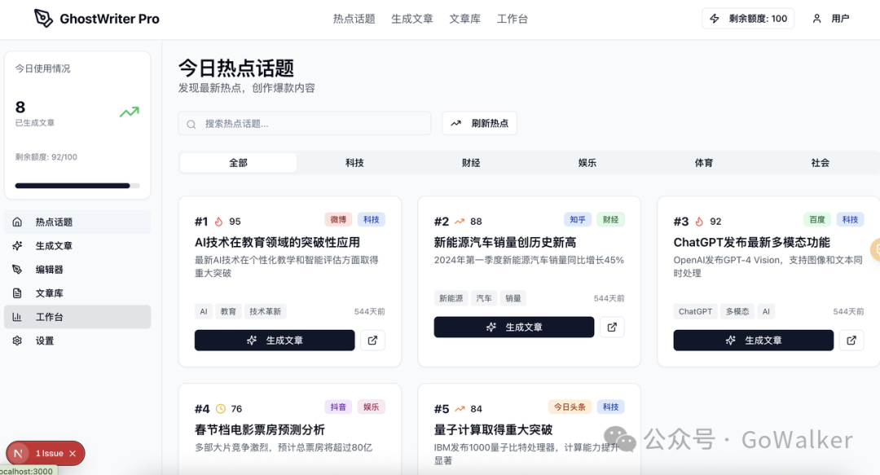The width and height of the screenshot is (880, 475).
Task: Open the 用户 account icon
Action: (x=816, y=18)
